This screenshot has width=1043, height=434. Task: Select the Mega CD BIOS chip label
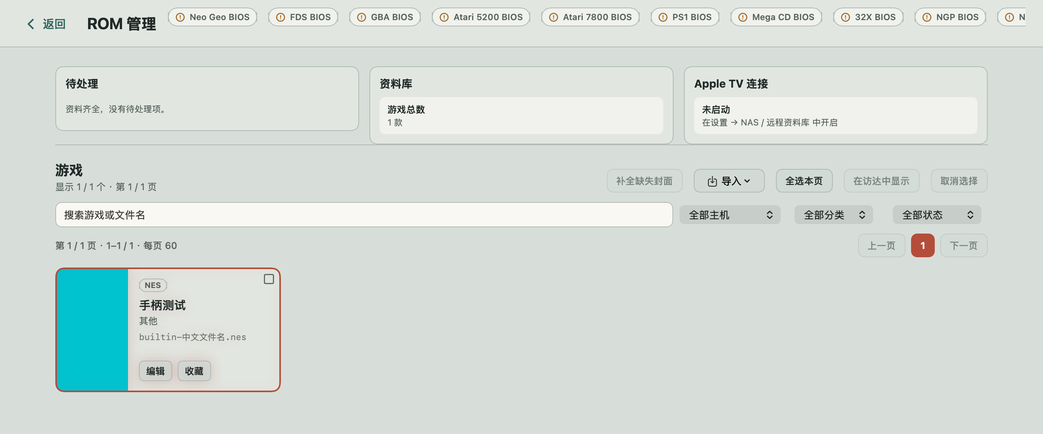tap(783, 17)
